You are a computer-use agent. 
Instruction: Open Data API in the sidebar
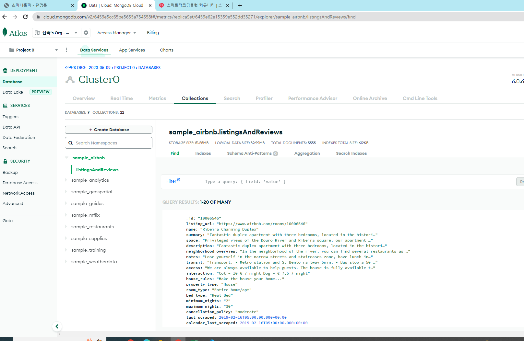11,127
